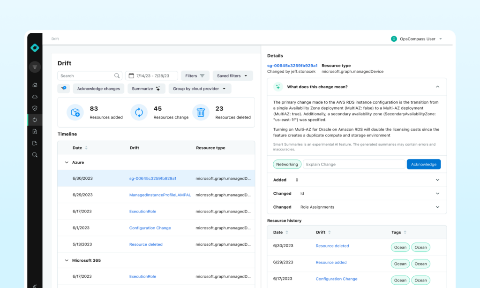This screenshot has height=288, width=480.
Task: Click the Drift breadcrumb label
Action: pyautogui.click(x=55, y=39)
